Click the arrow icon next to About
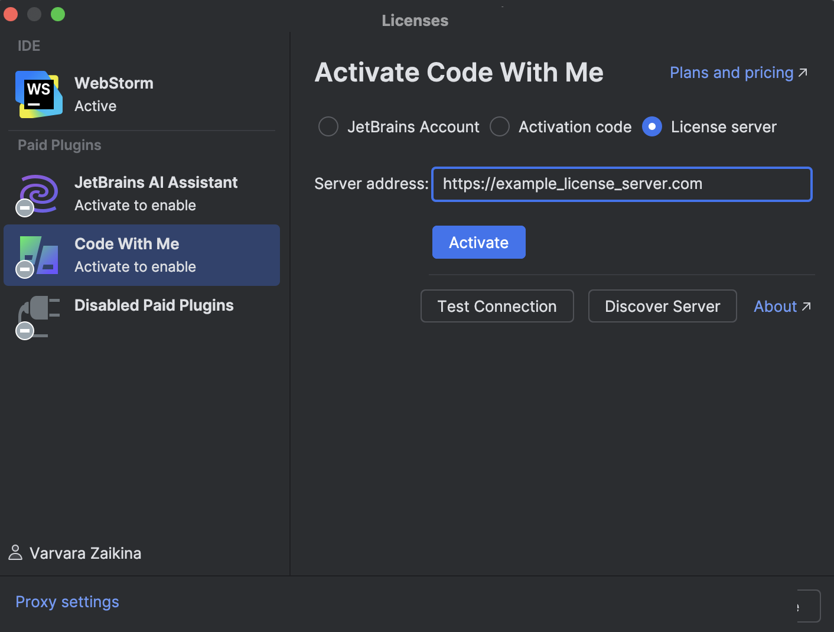This screenshot has height=632, width=834. tap(807, 306)
